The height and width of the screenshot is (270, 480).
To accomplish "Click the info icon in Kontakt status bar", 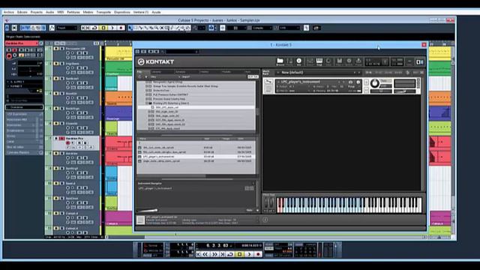I will click(x=265, y=220).
